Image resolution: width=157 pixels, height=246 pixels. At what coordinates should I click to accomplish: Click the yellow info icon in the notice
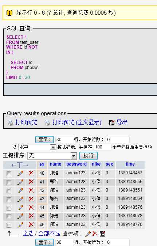tap(9, 13)
